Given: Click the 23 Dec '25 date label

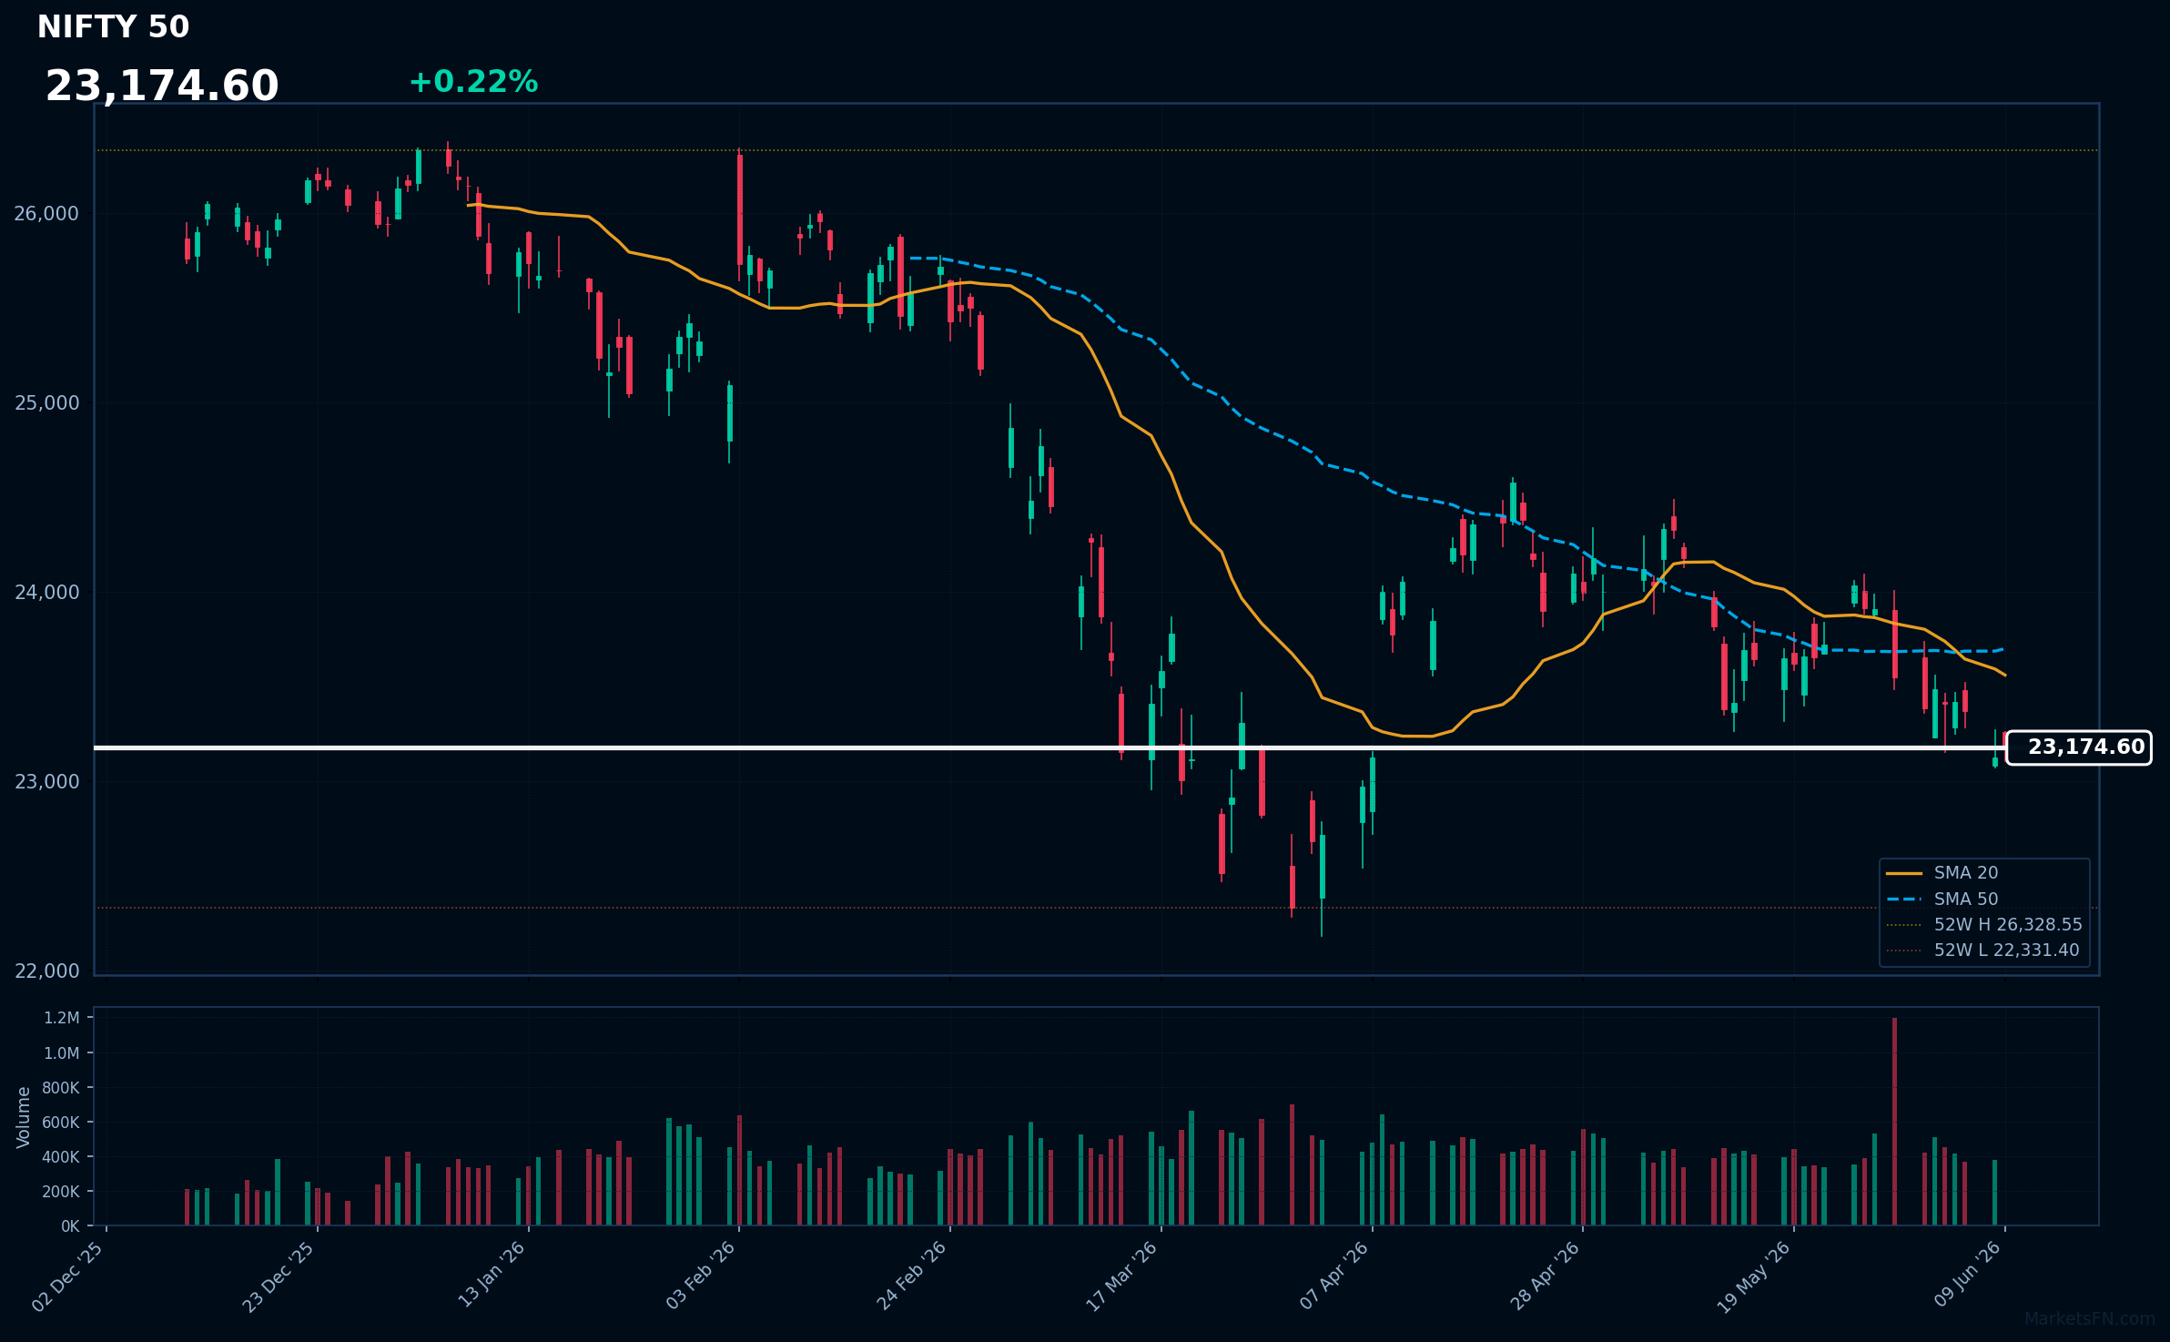Looking at the screenshot, I should point(279,1276).
